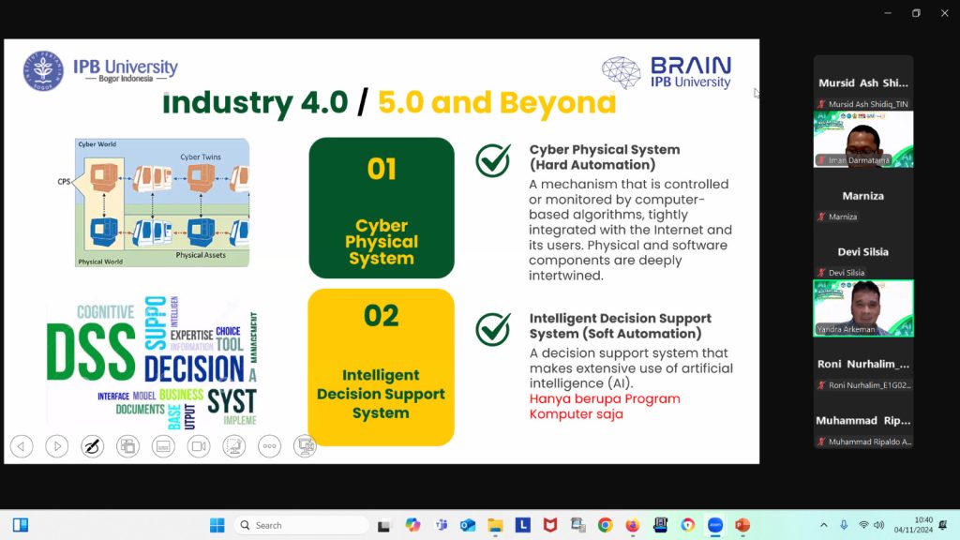This screenshot has width=960, height=540.
Task: Open more slideshow options ellipsis
Action: click(269, 446)
